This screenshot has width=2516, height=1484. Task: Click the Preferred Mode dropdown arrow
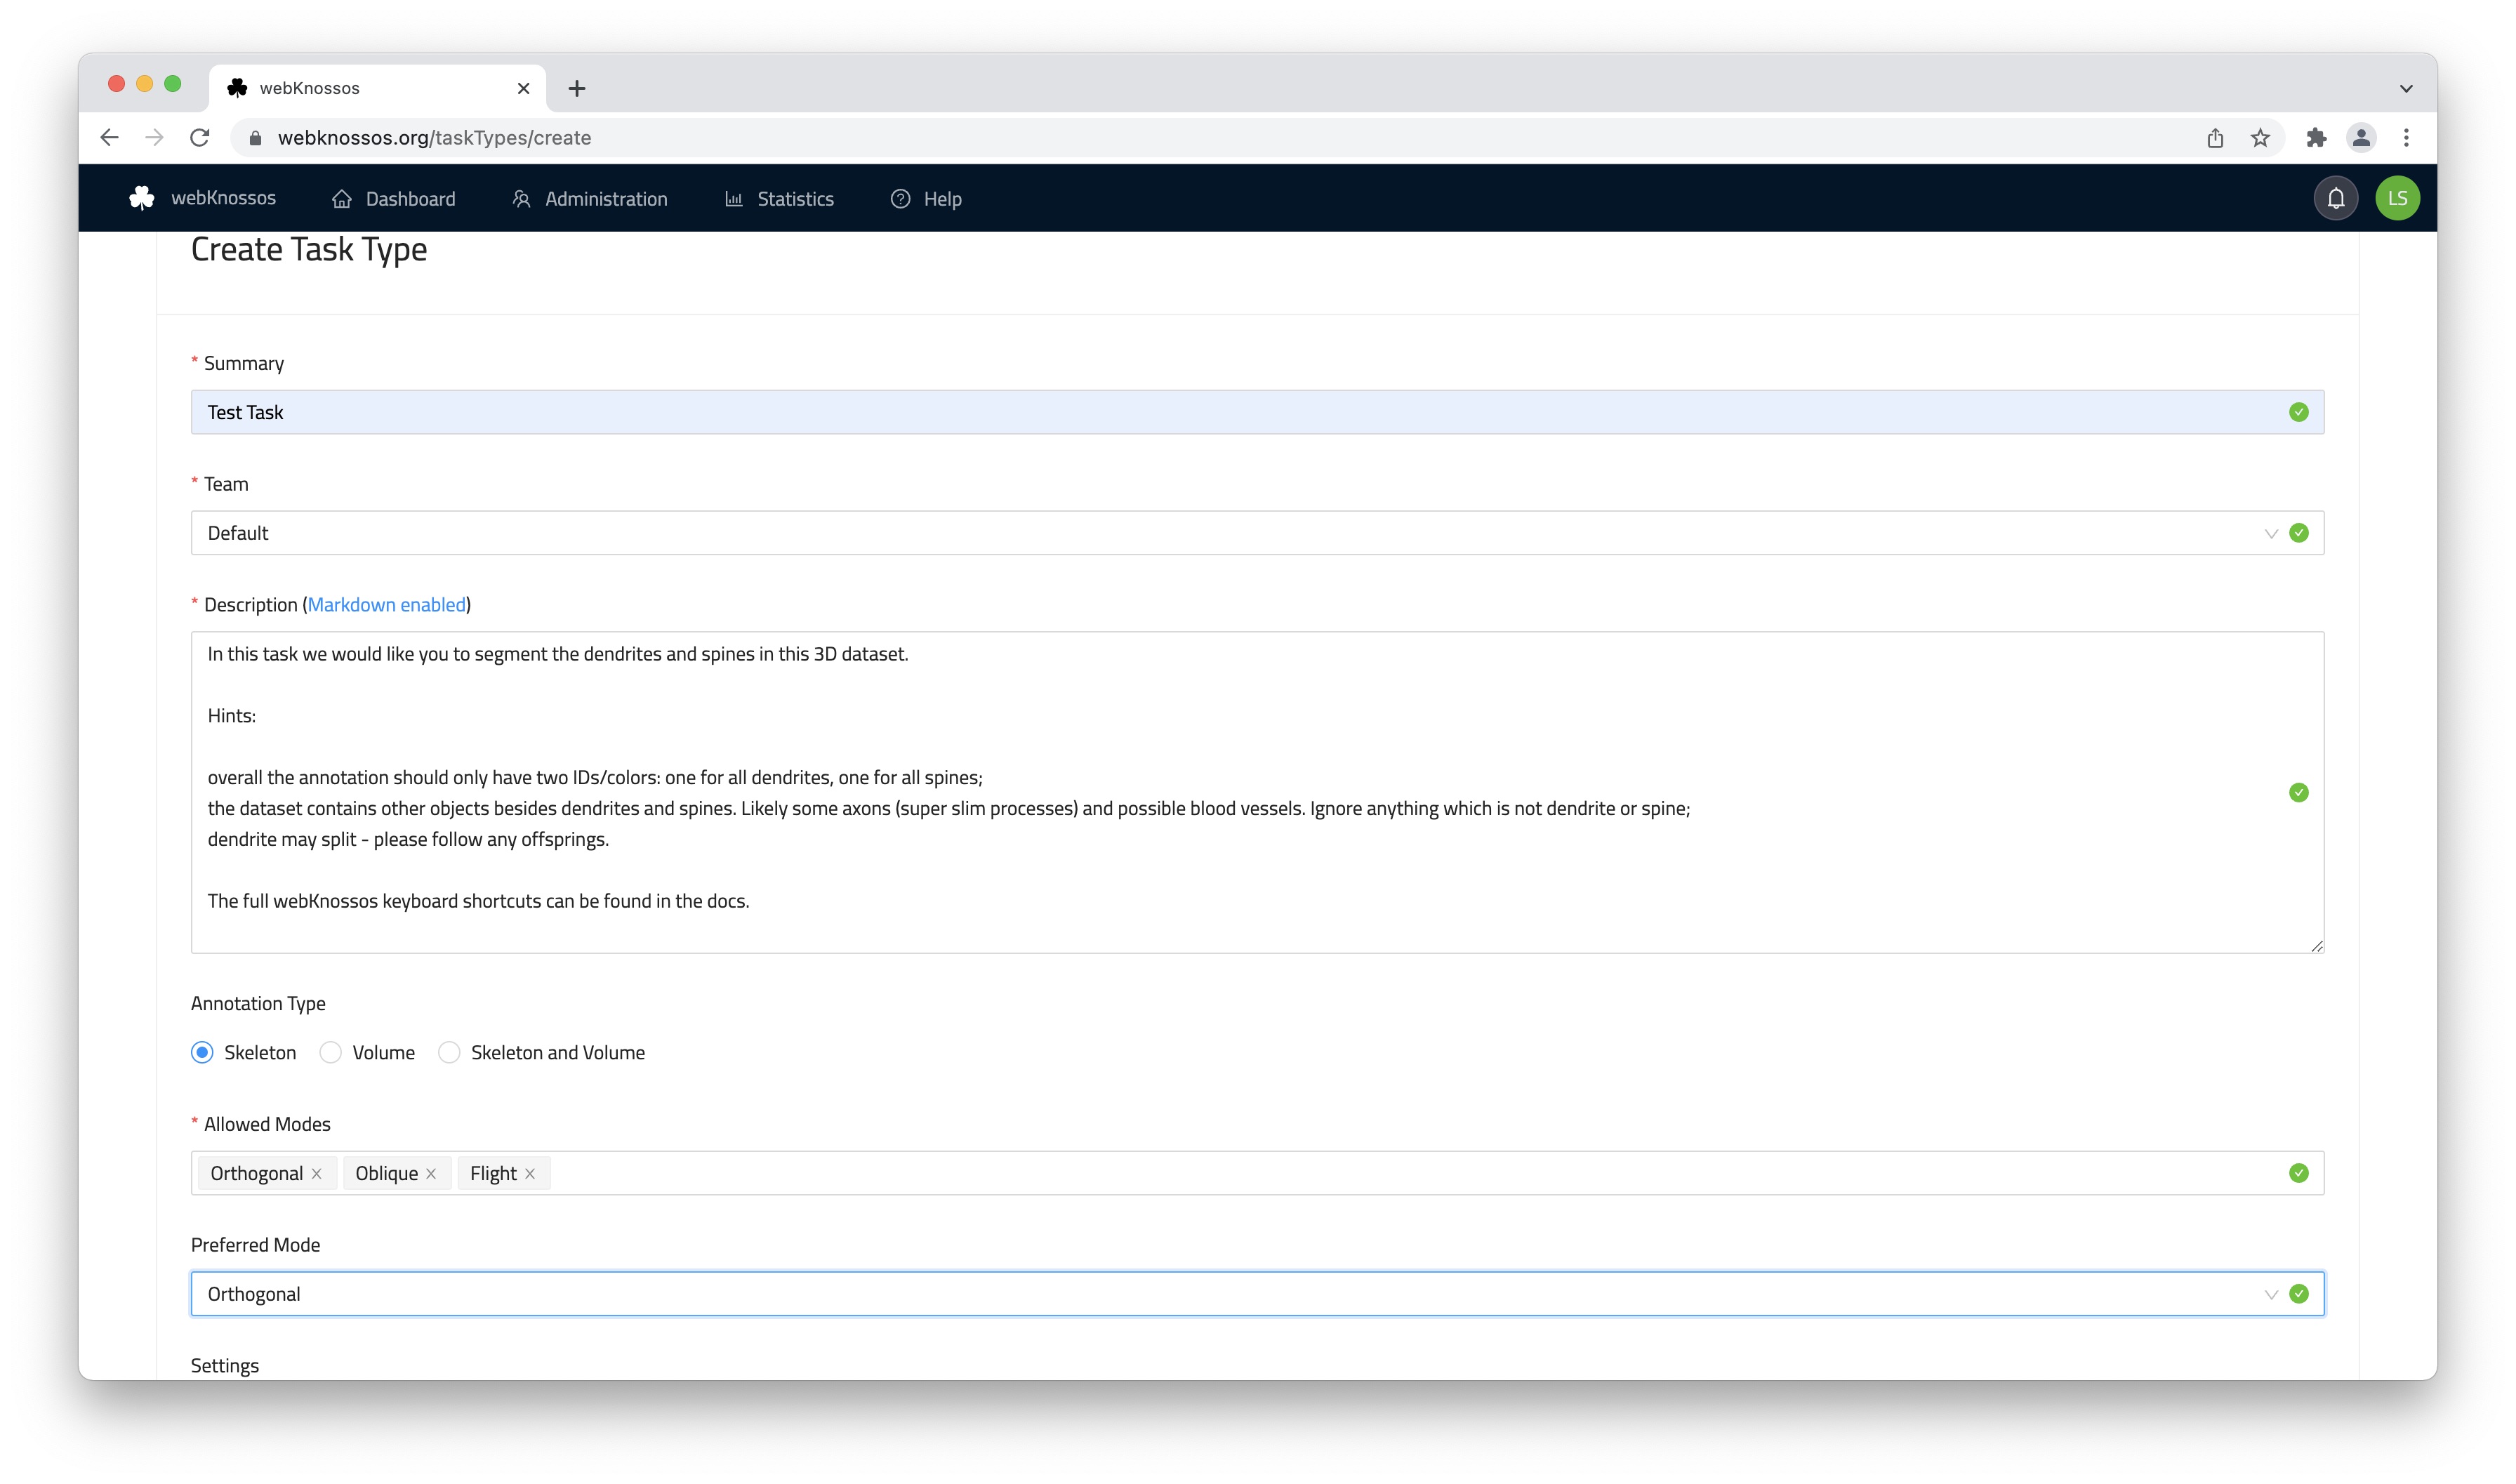2270,1294
